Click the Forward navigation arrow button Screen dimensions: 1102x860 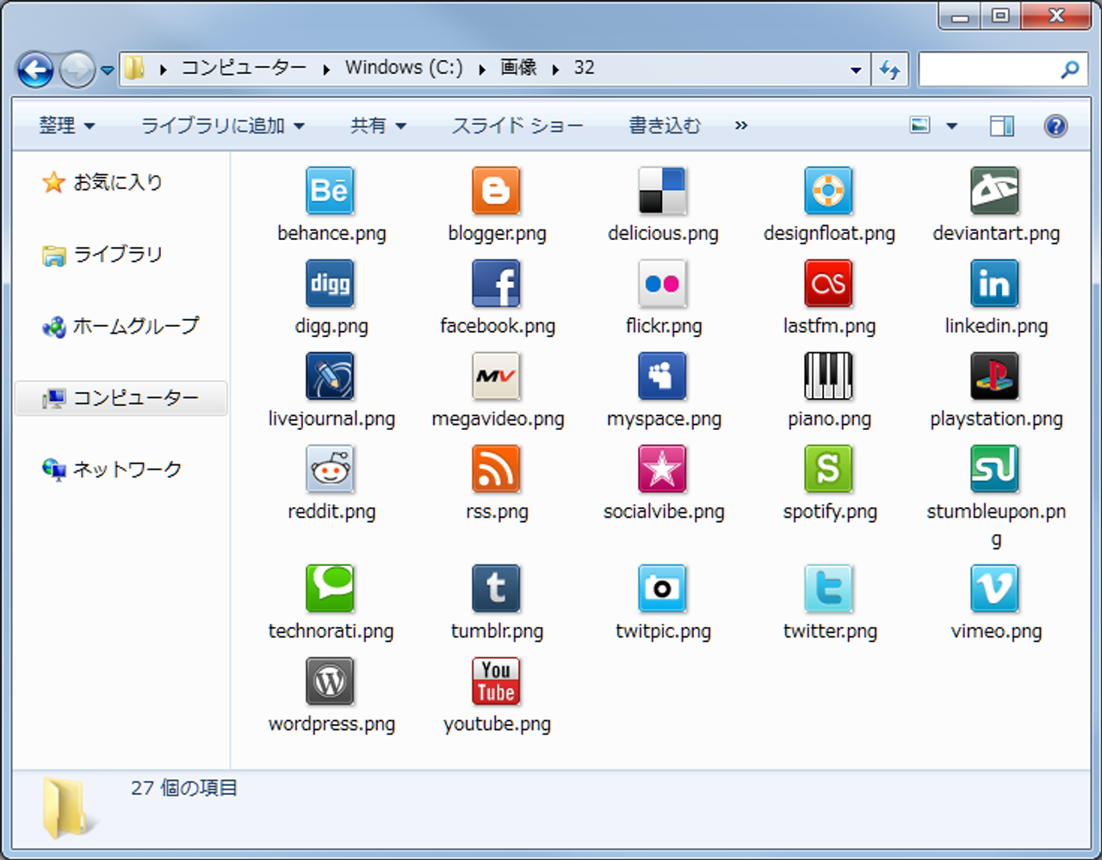[x=77, y=70]
